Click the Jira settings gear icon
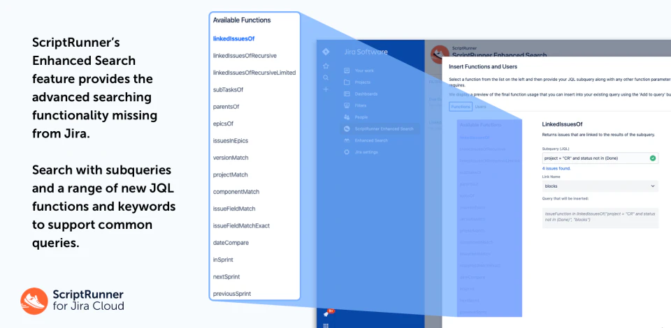This screenshot has width=671, height=328. pos(347,152)
